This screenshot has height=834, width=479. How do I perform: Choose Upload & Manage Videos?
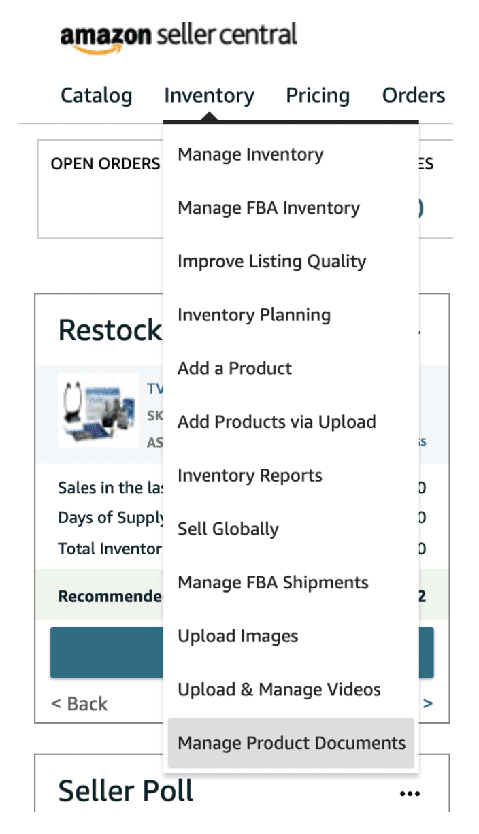(291, 690)
